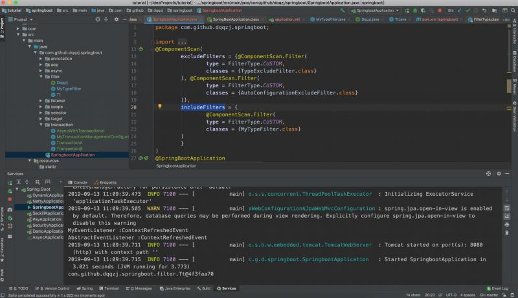Click Event Log in status bar

pyautogui.click(x=497, y=288)
